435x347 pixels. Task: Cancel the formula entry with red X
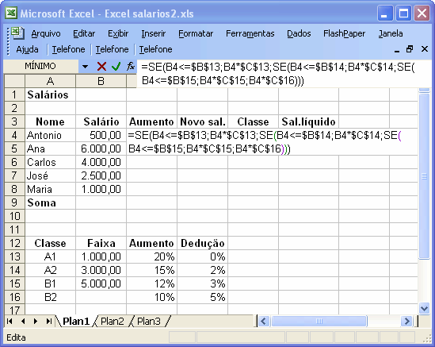pos(101,67)
